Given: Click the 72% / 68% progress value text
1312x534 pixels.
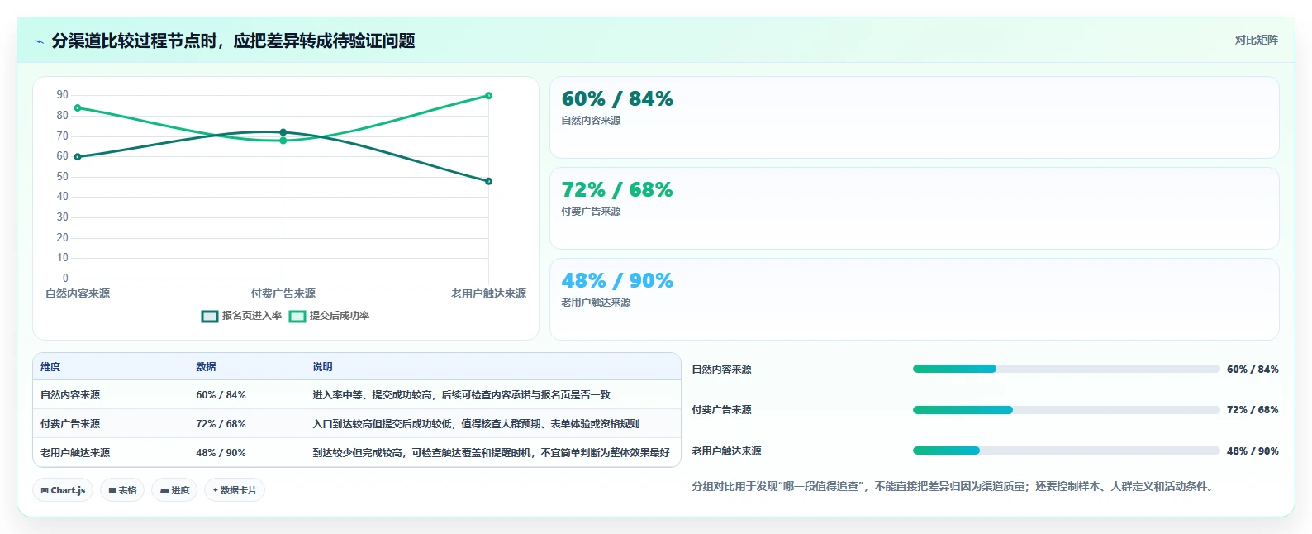Looking at the screenshot, I should tap(1253, 410).
